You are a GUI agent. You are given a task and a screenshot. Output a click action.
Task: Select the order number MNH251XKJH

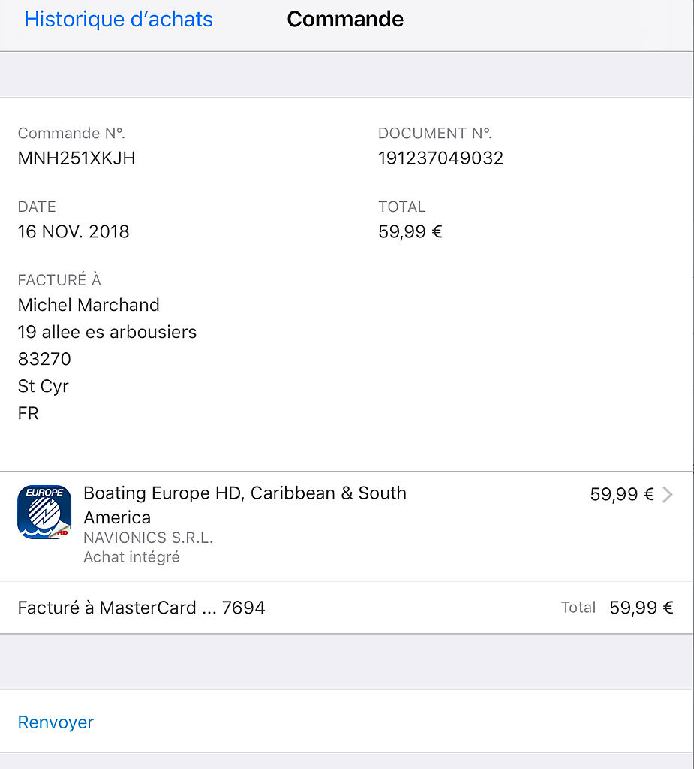tap(77, 158)
